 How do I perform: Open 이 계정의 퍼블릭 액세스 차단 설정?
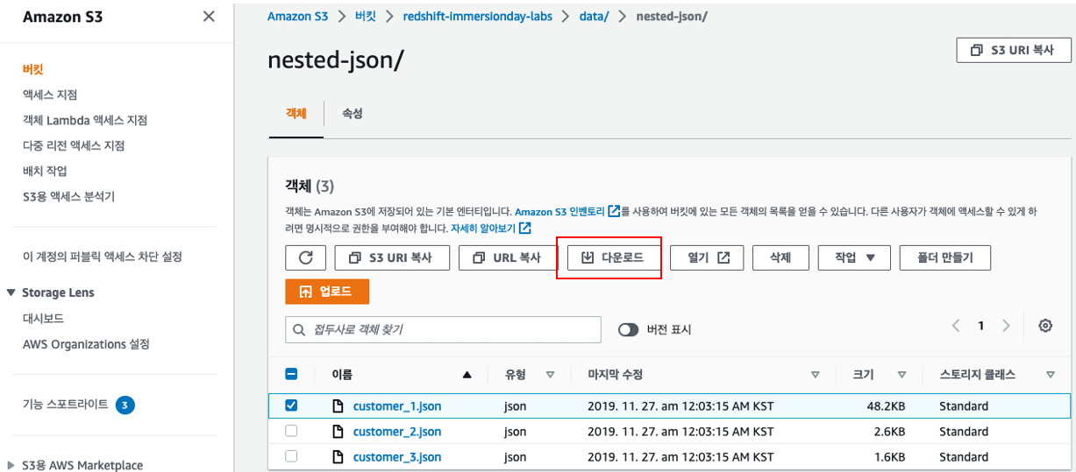[102, 257]
